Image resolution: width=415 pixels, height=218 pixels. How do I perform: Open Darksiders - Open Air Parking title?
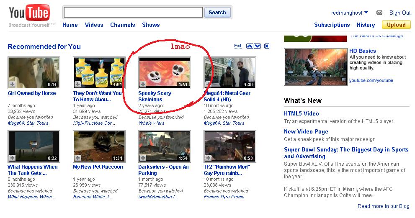pos(164,170)
